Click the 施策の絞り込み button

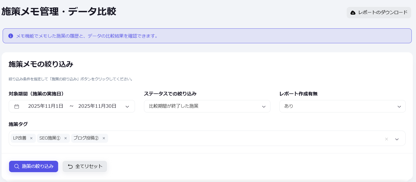click(33, 166)
